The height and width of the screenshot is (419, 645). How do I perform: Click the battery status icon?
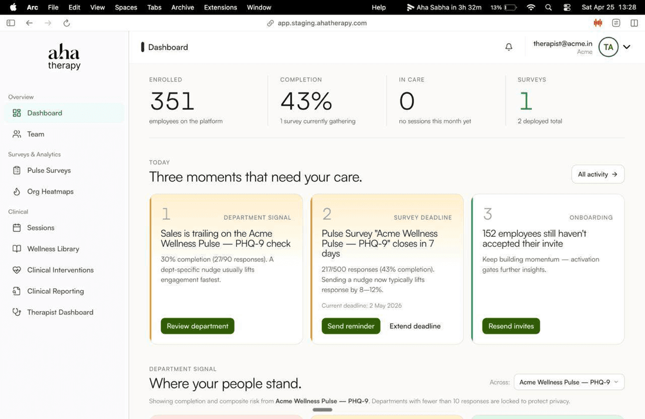coord(511,8)
